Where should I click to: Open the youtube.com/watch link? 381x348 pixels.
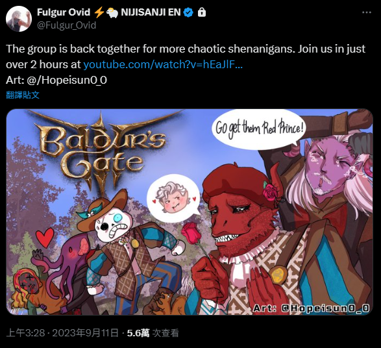[163, 65]
